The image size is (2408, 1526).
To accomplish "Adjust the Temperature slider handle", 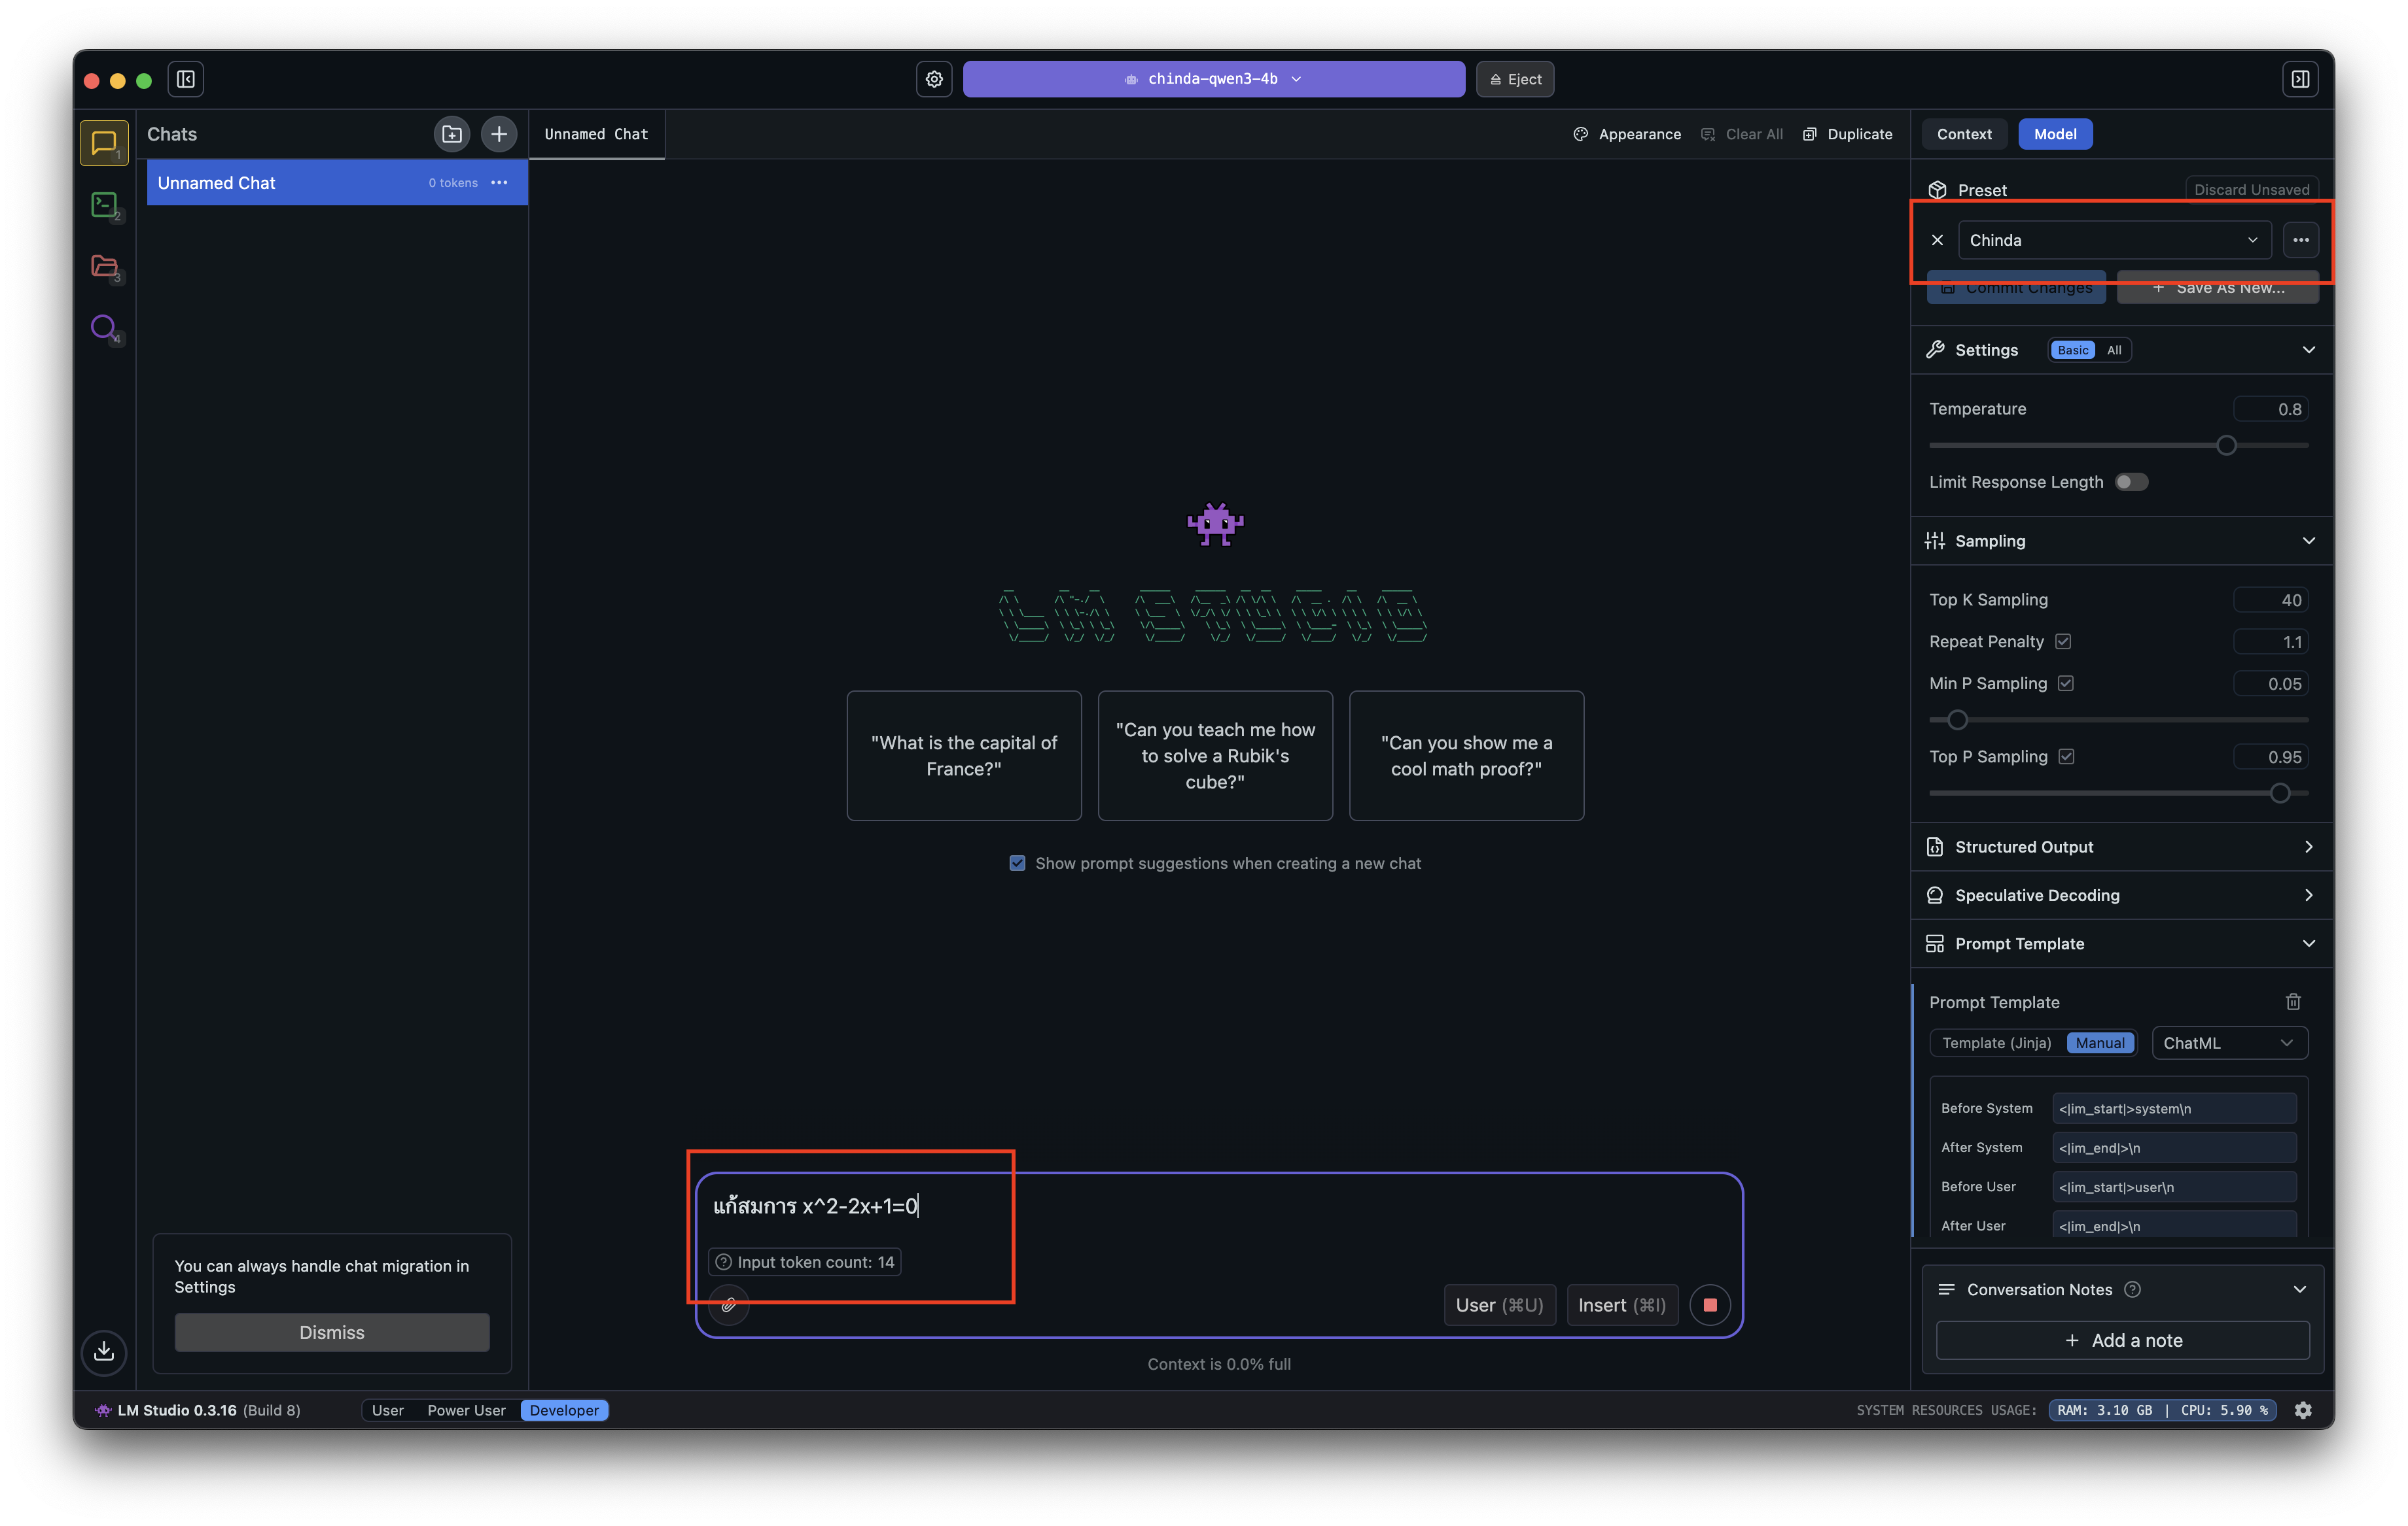I will [x=2226, y=446].
